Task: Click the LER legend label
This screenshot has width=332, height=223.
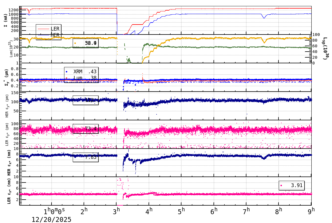Action: click(x=55, y=29)
